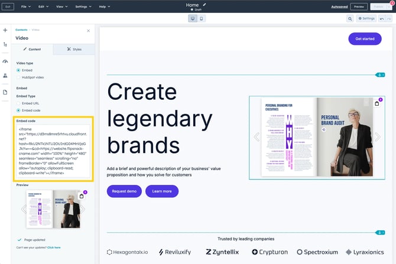Screen dimensions: 396x264
Task: Click the Reviluxify logo
Action: (x=175, y=252)
